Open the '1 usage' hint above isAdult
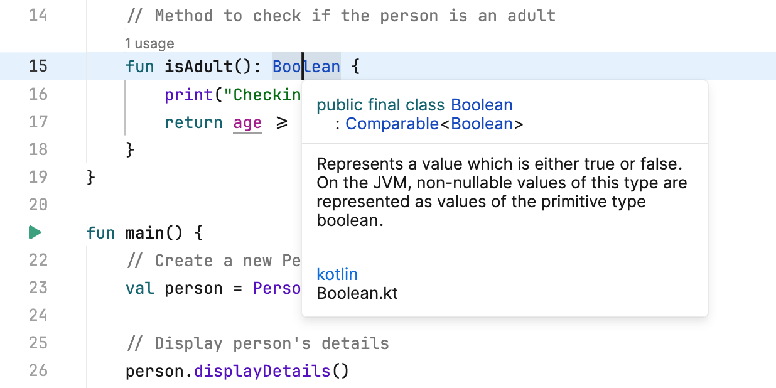The image size is (776, 388). [x=149, y=43]
